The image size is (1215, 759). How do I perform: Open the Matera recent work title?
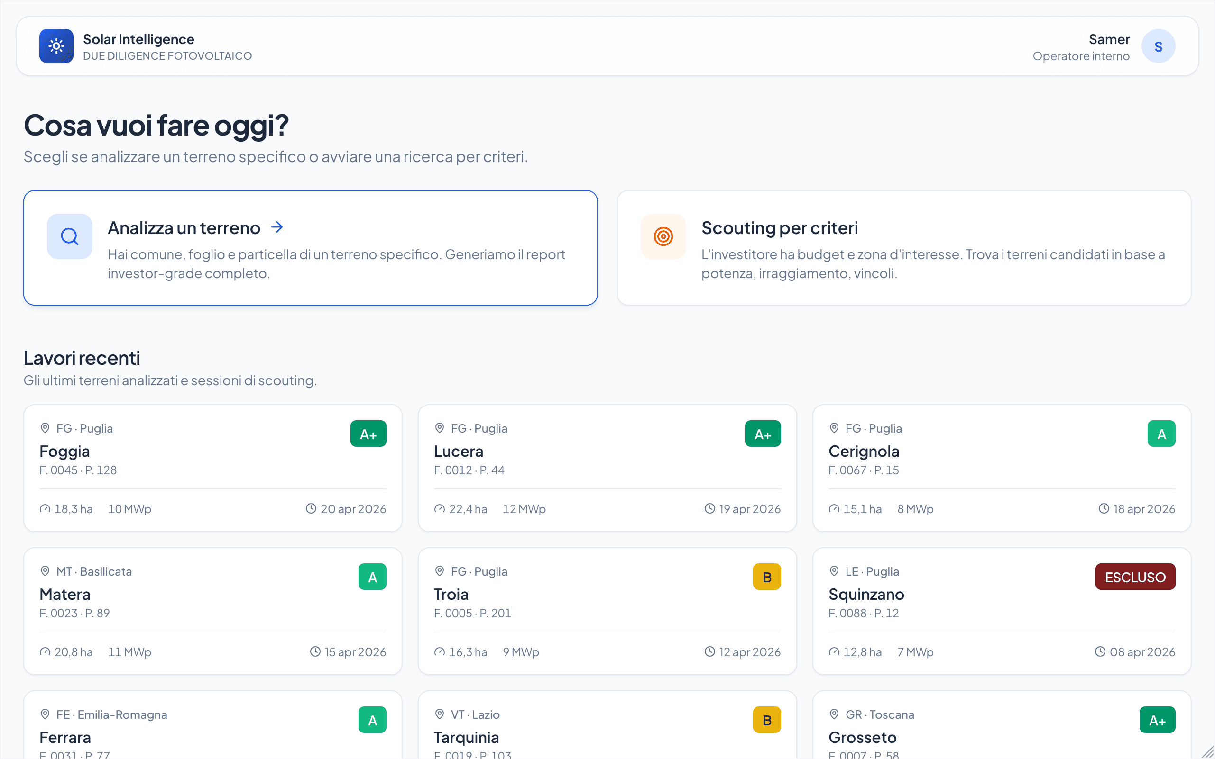(65, 594)
